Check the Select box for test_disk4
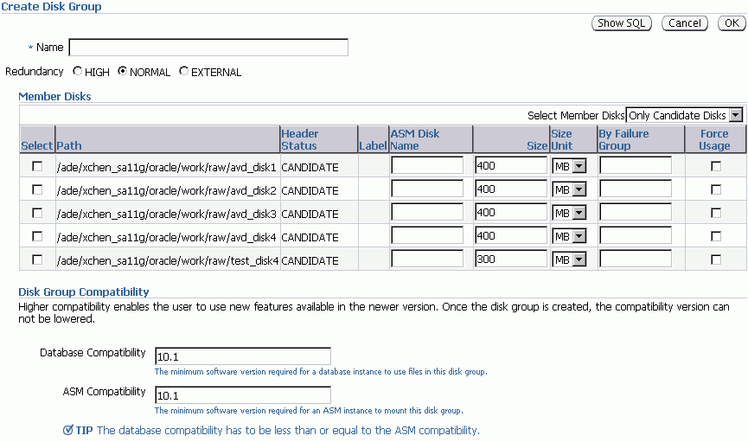This screenshot has height=442, width=748. [36, 259]
